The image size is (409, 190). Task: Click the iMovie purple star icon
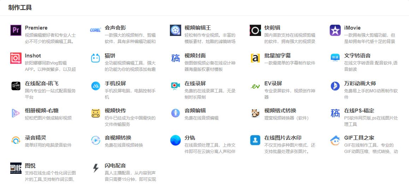click(335, 31)
